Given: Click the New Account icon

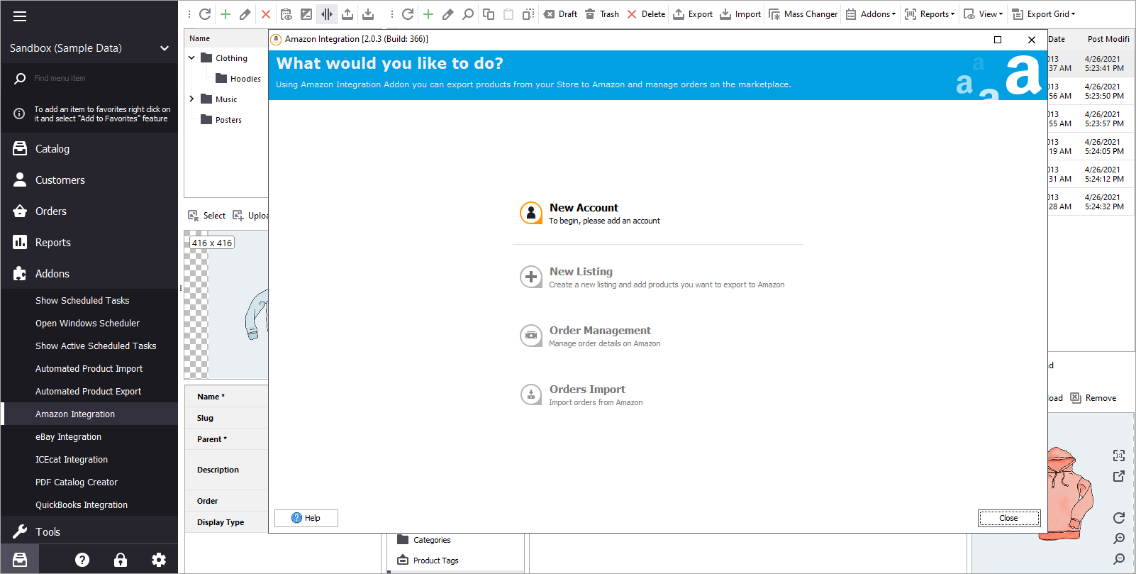Looking at the screenshot, I should (531, 213).
